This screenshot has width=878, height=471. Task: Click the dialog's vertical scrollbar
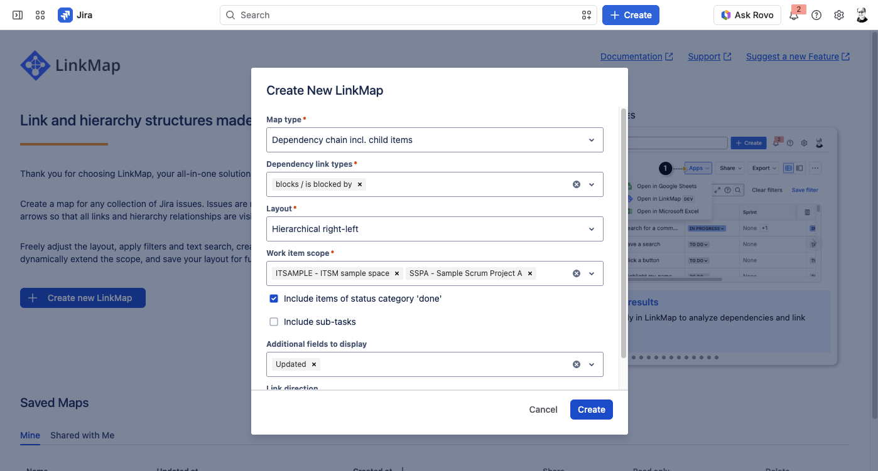[623, 233]
